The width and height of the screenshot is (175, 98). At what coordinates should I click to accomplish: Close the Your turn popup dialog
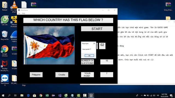click(x=94, y=44)
